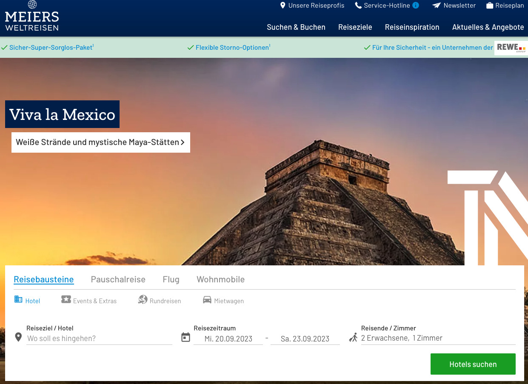Open the Reisende / Zimmer selector

point(437,338)
